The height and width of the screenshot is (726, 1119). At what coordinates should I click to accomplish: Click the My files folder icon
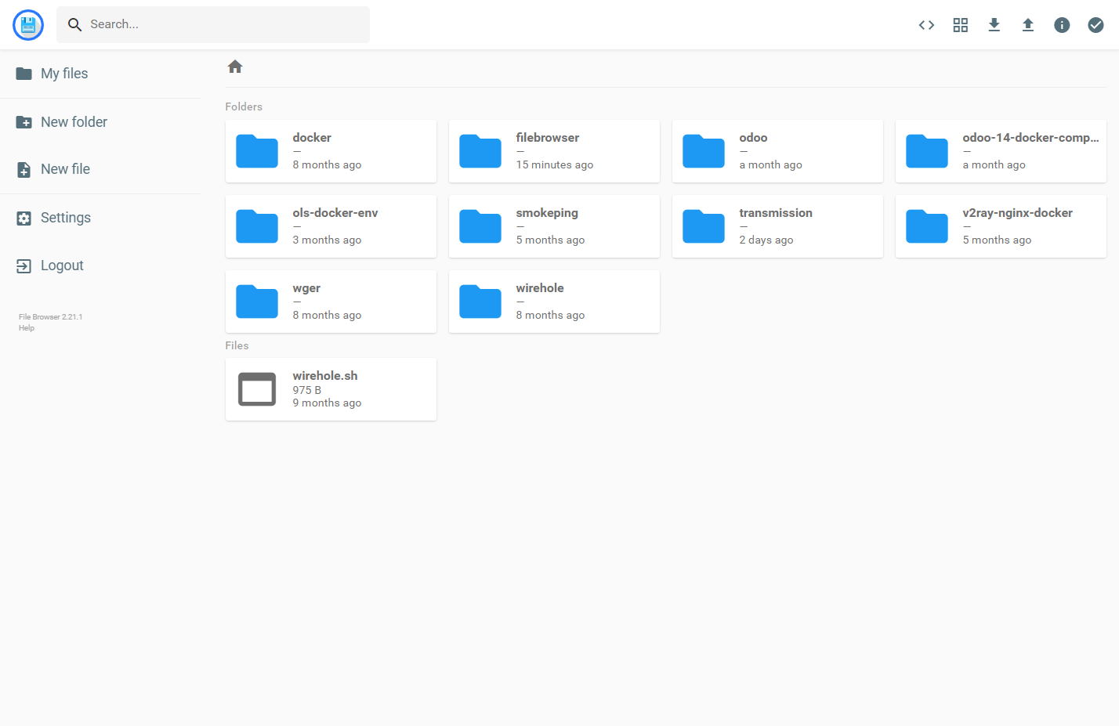pos(24,74)
